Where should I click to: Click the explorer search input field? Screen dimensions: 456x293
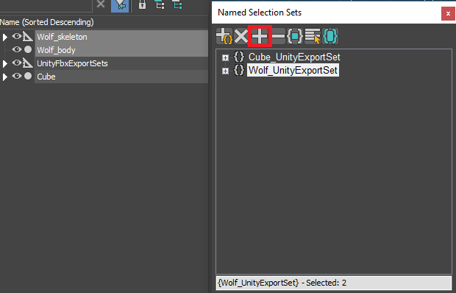click(46, 5)
